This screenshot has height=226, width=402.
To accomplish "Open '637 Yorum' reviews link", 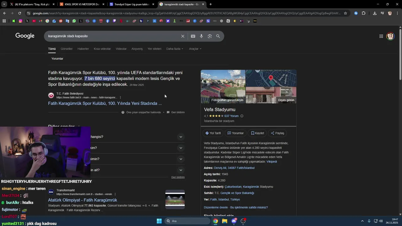I will click(x=231, y=116).
